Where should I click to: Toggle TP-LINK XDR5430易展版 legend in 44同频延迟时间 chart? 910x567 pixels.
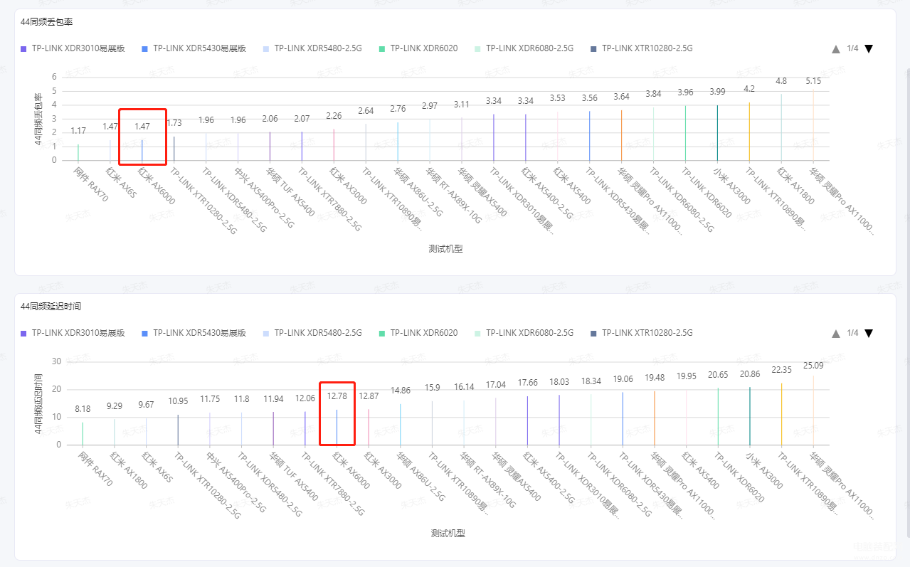[x=194, y=333]
